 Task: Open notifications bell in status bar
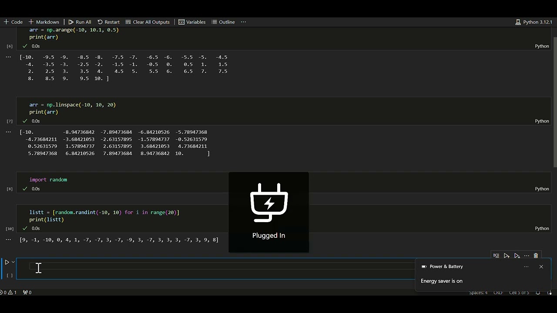tap(538, 293)
